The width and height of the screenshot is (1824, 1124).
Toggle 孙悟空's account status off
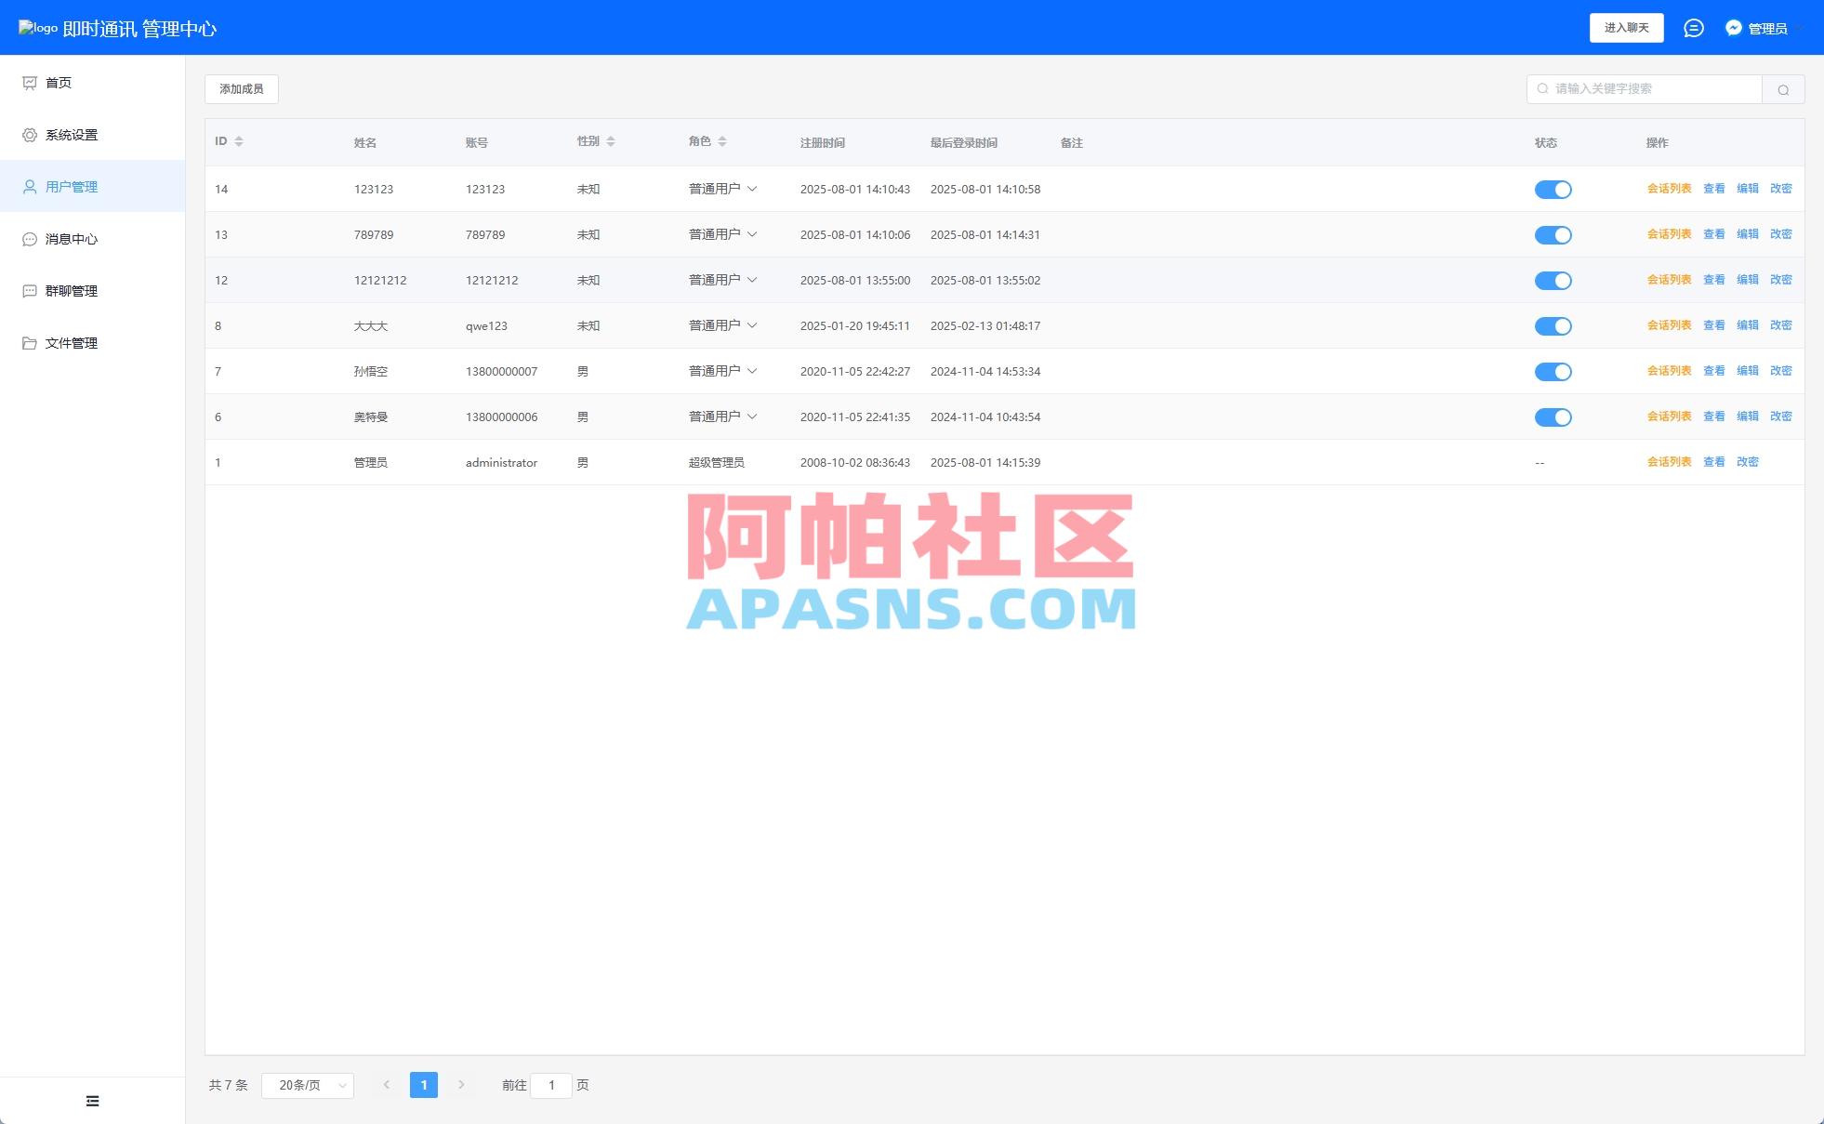pos(1553,371)
